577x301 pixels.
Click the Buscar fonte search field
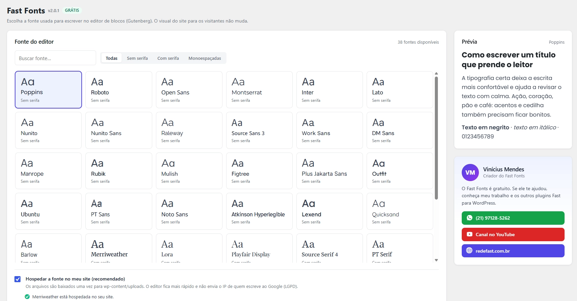pyautogui.click(x=55, y=58)
